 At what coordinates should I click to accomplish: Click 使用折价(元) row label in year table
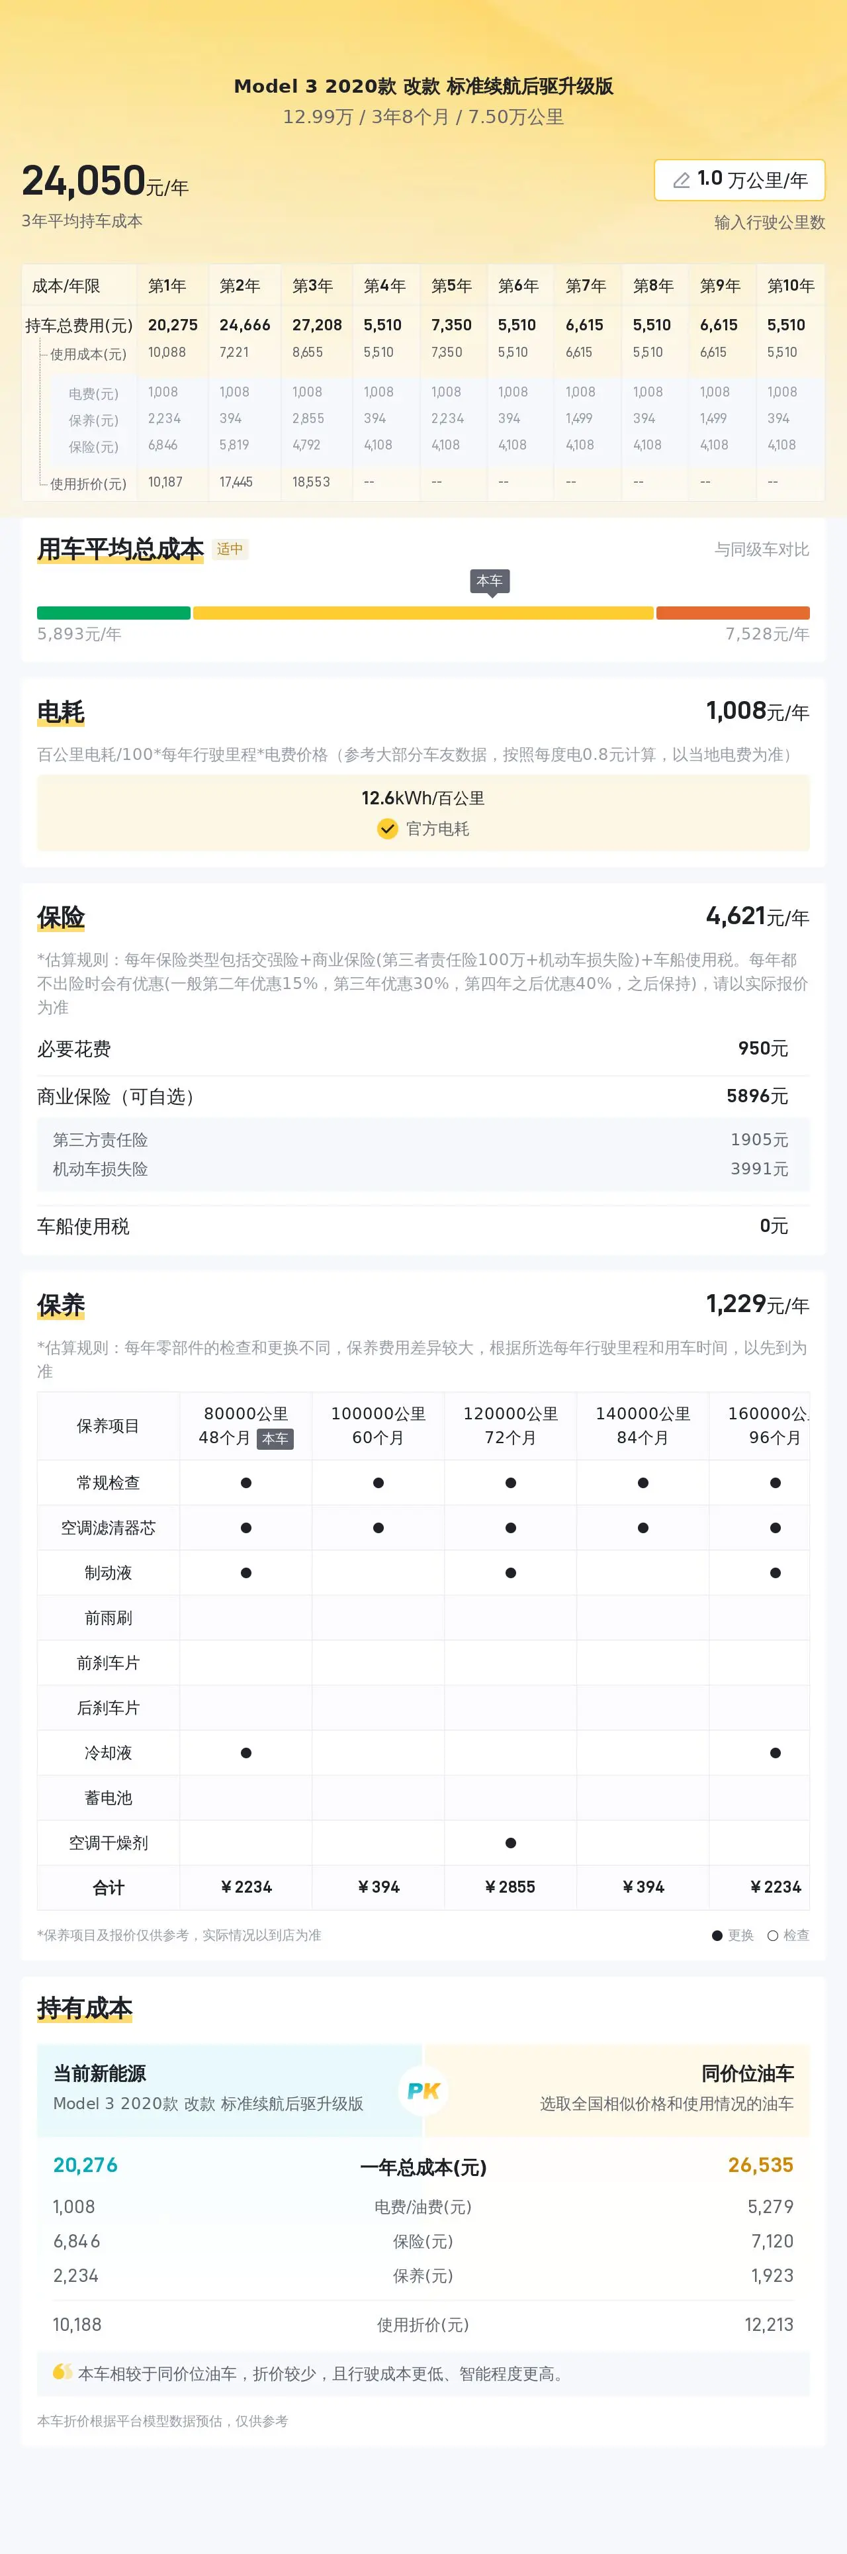(x=88, y=484)
